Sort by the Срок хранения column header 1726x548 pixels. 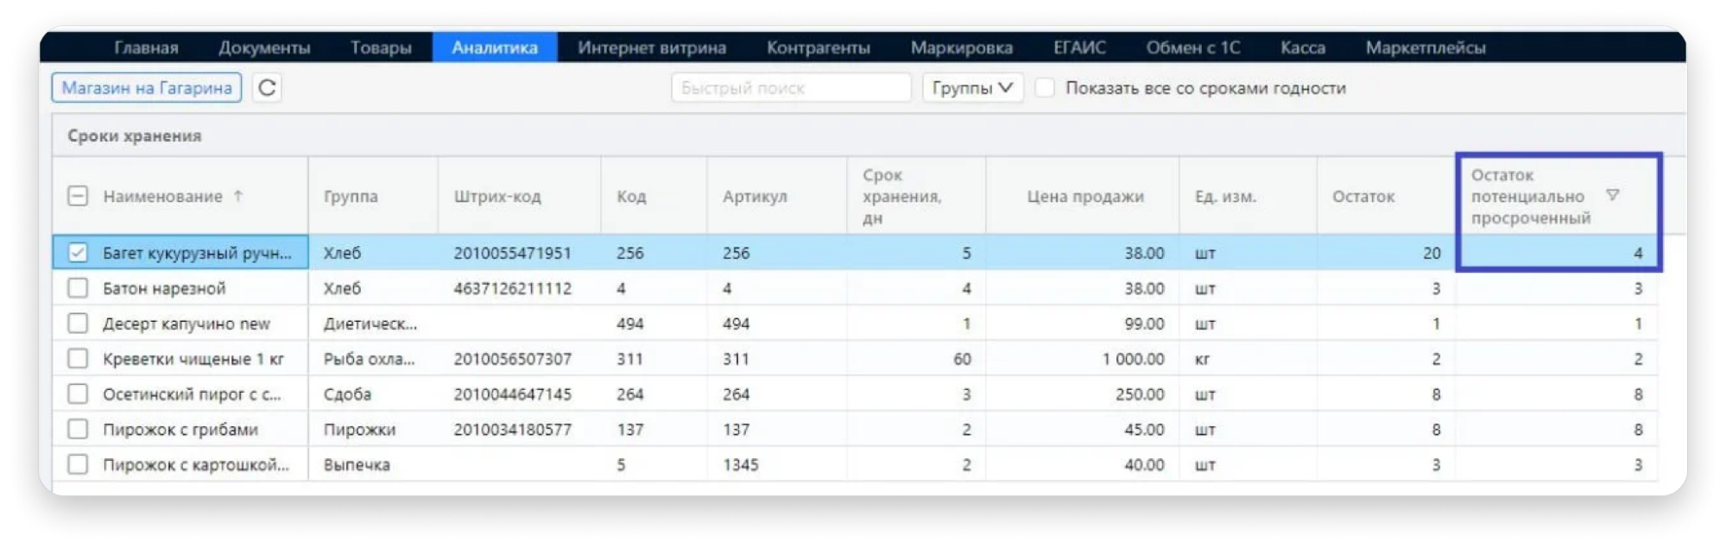[901, 196]
